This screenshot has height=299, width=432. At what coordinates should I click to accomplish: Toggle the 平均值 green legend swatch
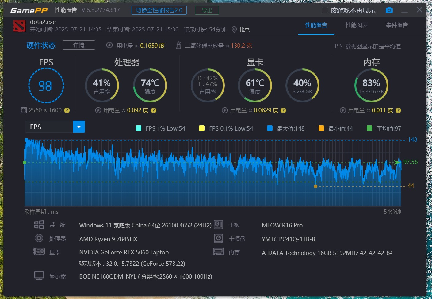369,128
